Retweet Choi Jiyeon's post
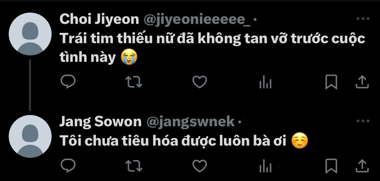Image resolution: width=380 pixels, height=181 pixels. click(x=134, y=82)
